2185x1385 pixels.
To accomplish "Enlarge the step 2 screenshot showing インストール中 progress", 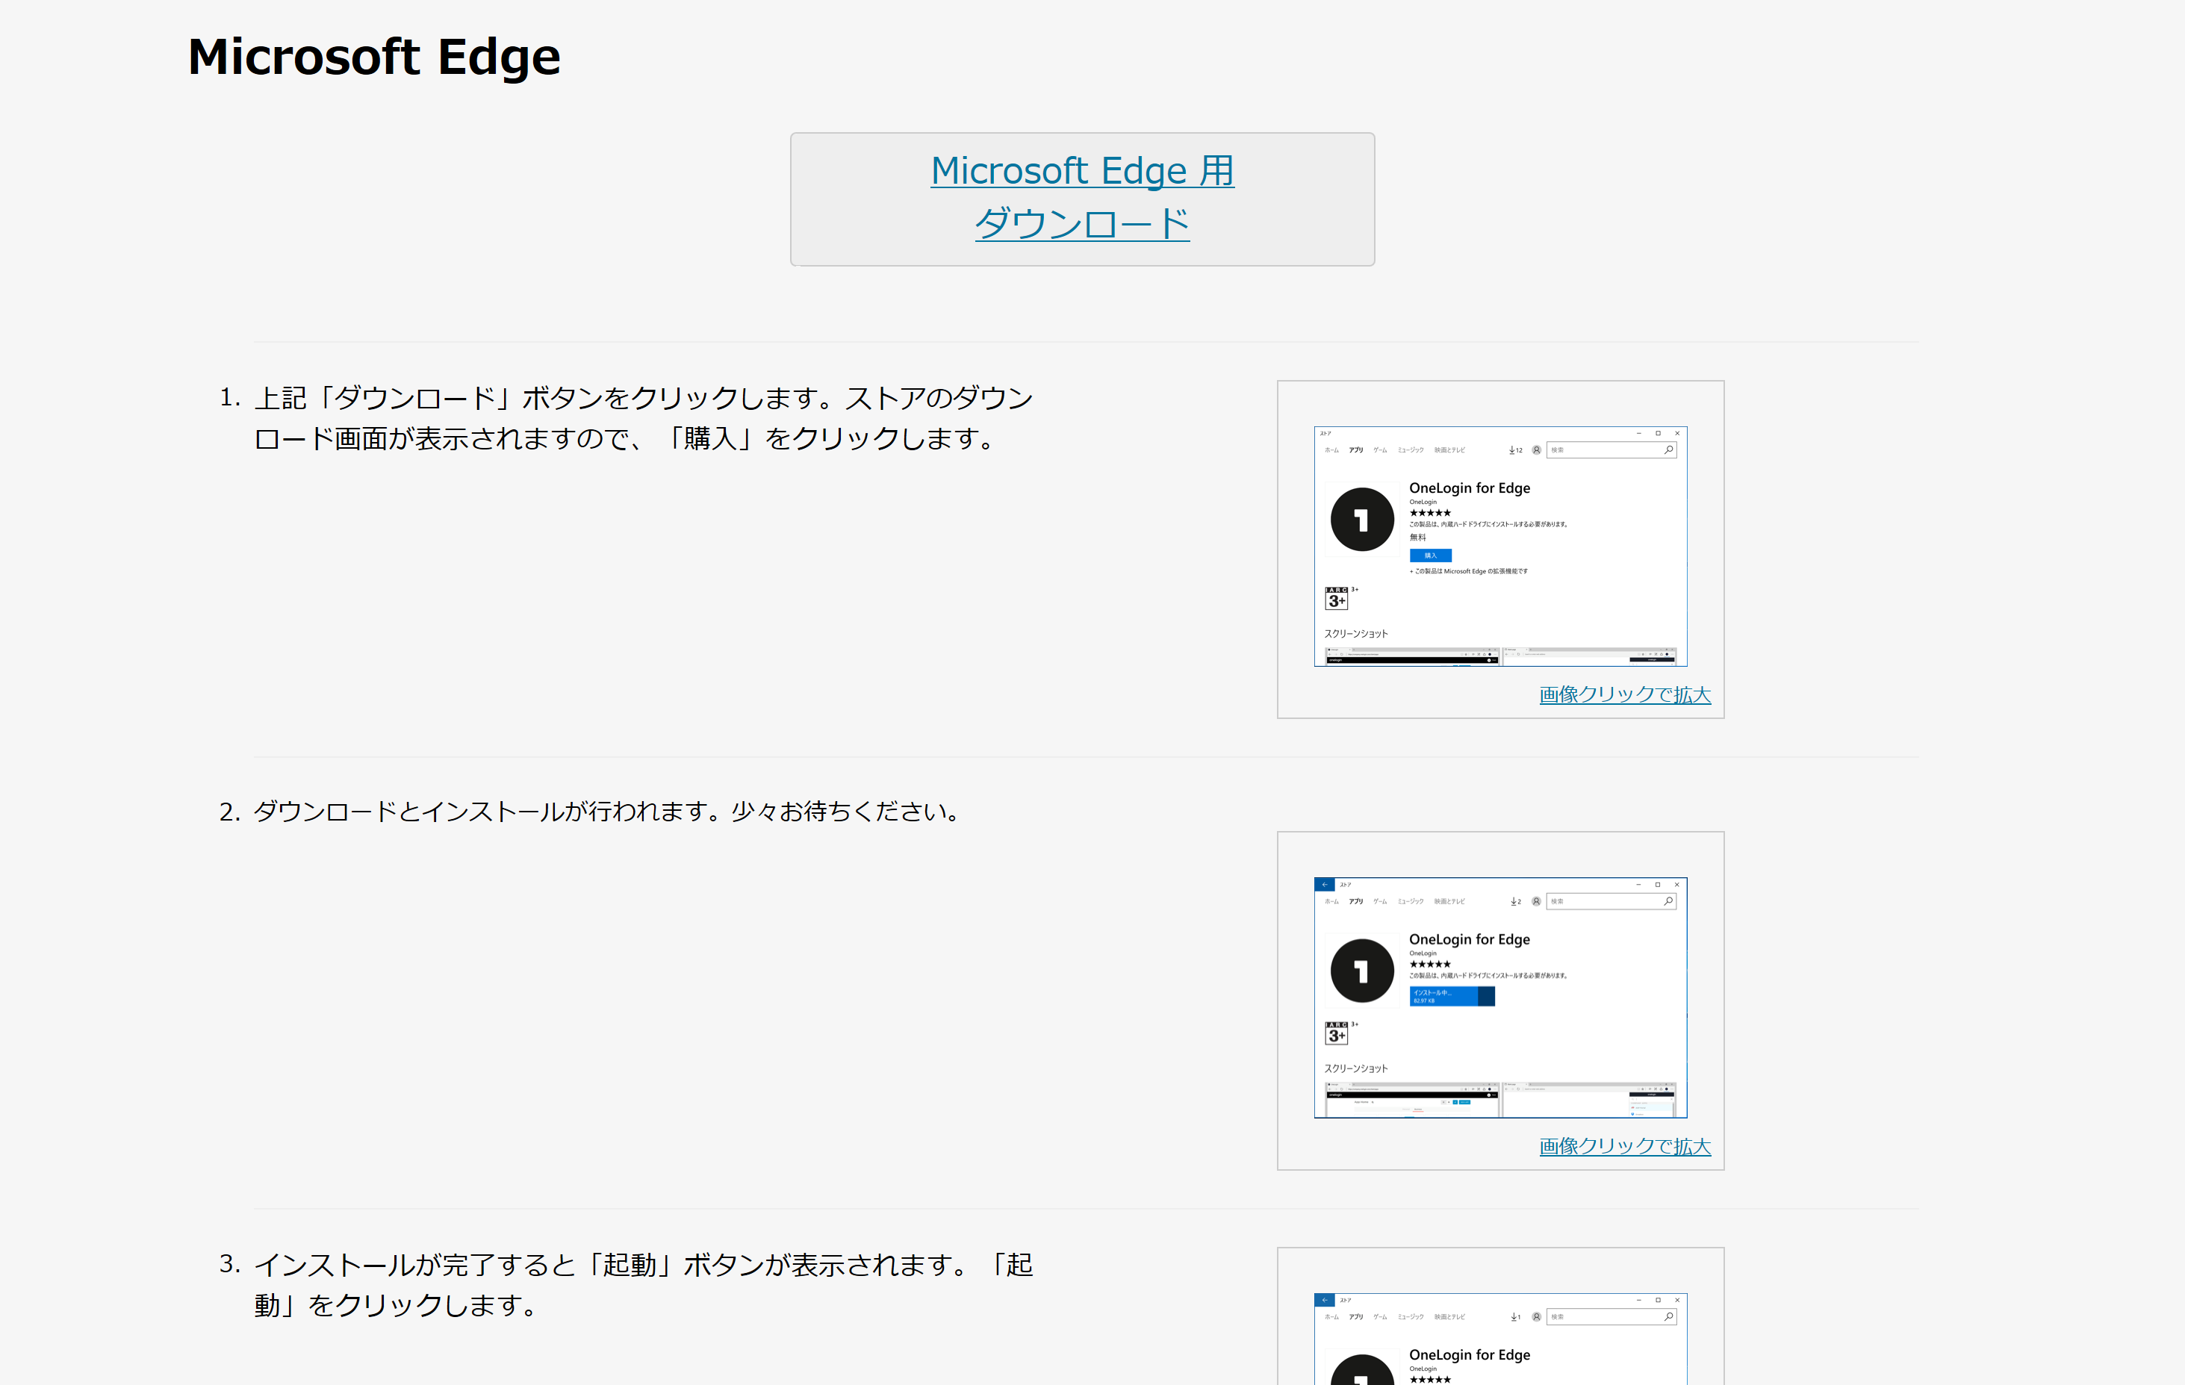I will tap(1500, 997).
